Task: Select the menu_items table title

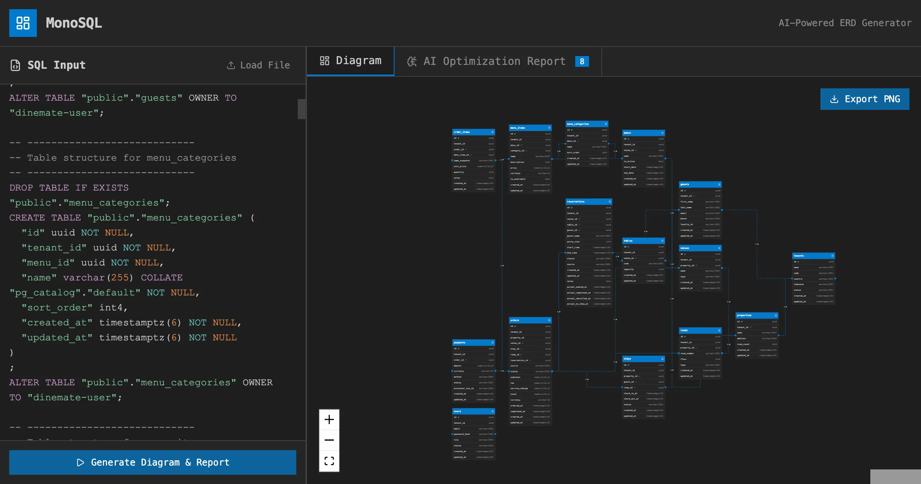Action: tap(518, 128)
